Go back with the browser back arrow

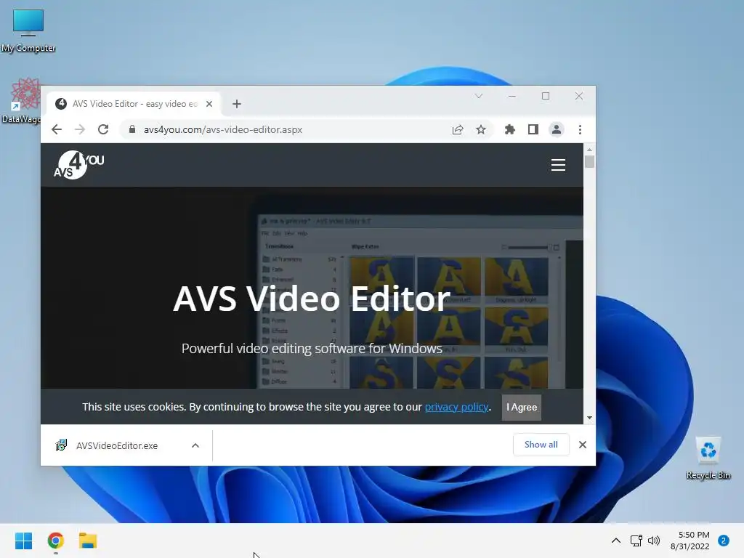point(57,129)
